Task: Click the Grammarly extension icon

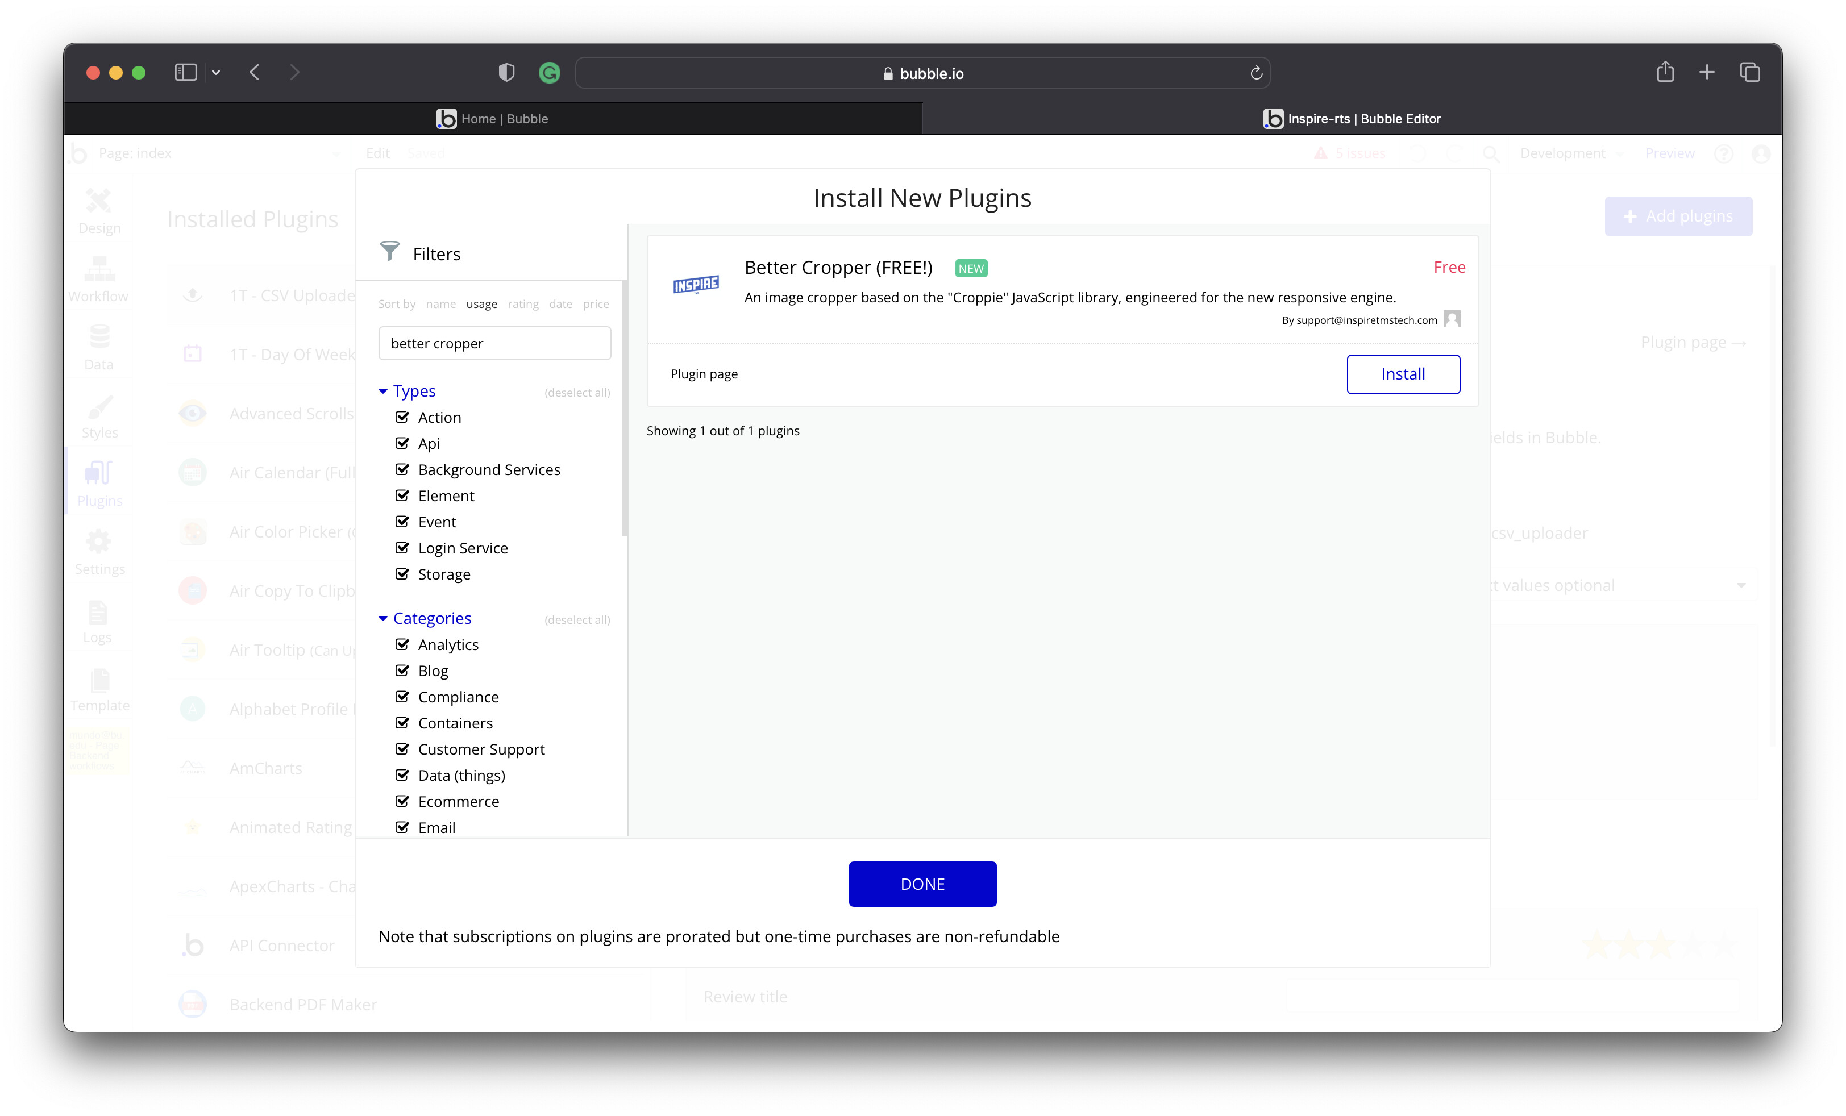Action: [549, 73]
